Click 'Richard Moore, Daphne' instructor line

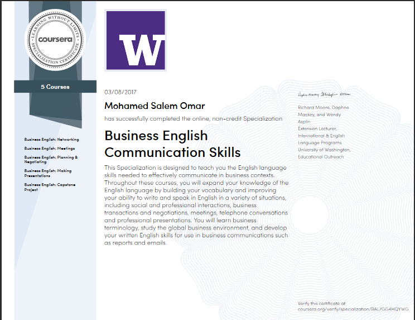[324, 107]
